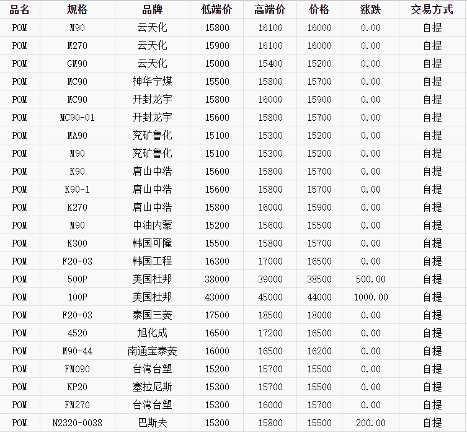Click the 品牌 column header

click(152, 10)
